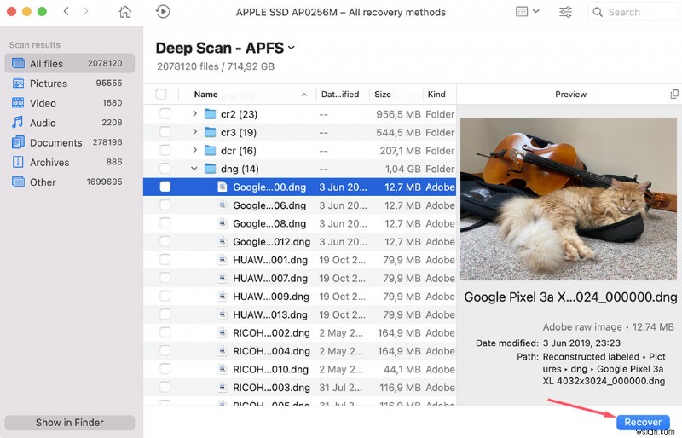This screenshot has height=438, width=682.
Task: Tick the checkbox for the cr2 folder
Action: coord(165,114)
